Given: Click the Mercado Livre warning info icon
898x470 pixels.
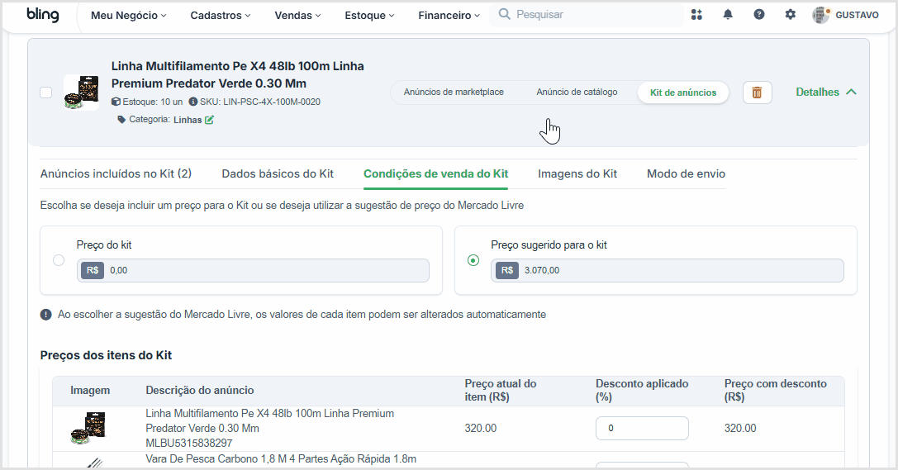Looking at the screenshot, I should tap(45, 314).
